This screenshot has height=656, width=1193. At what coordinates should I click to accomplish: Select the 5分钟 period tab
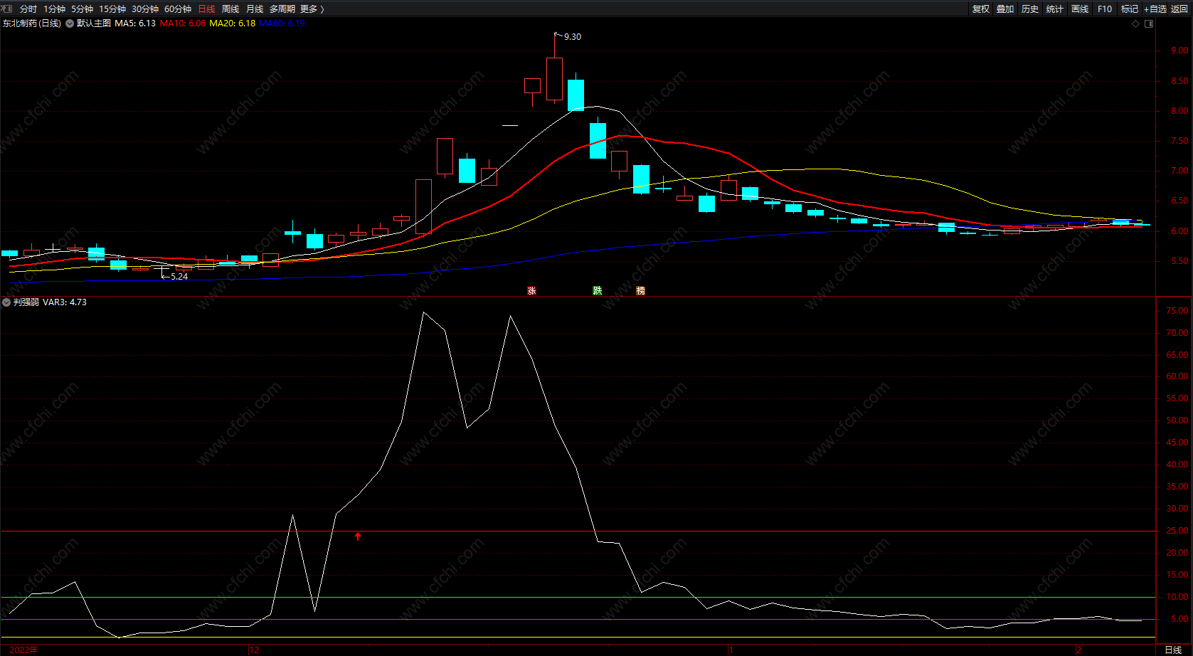coord(82,9)
